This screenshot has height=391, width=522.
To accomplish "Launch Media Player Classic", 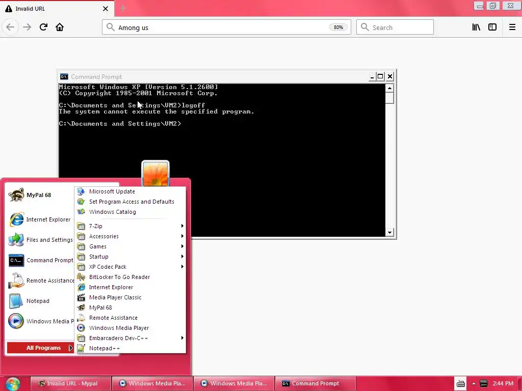I will 130,297.
